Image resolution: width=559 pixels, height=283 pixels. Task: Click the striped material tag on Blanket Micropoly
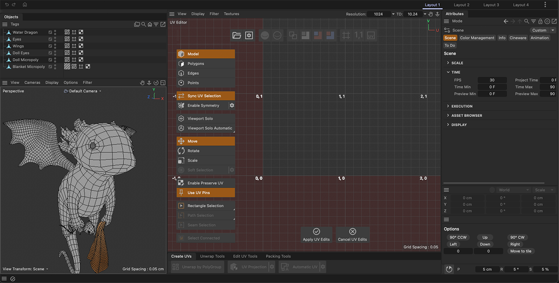pos(67,66)
